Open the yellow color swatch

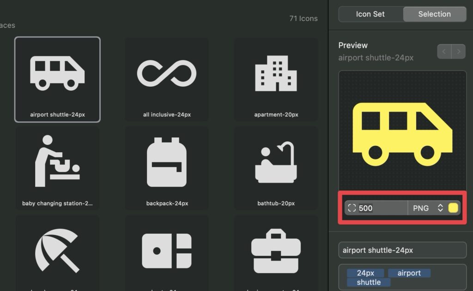coord(453,208)
